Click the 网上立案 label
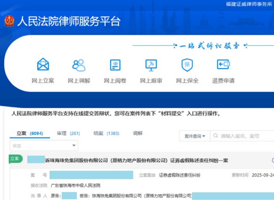The image size is (274, 200). click(43, 81)
